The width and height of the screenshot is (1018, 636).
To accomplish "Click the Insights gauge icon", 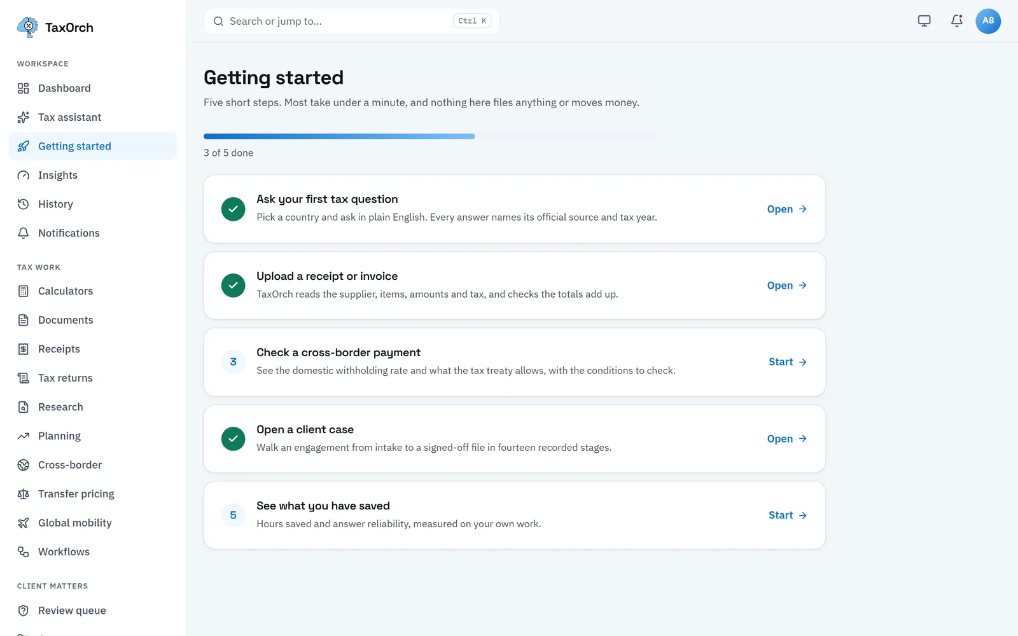I will pyautogui.click(x=24, y=175).
